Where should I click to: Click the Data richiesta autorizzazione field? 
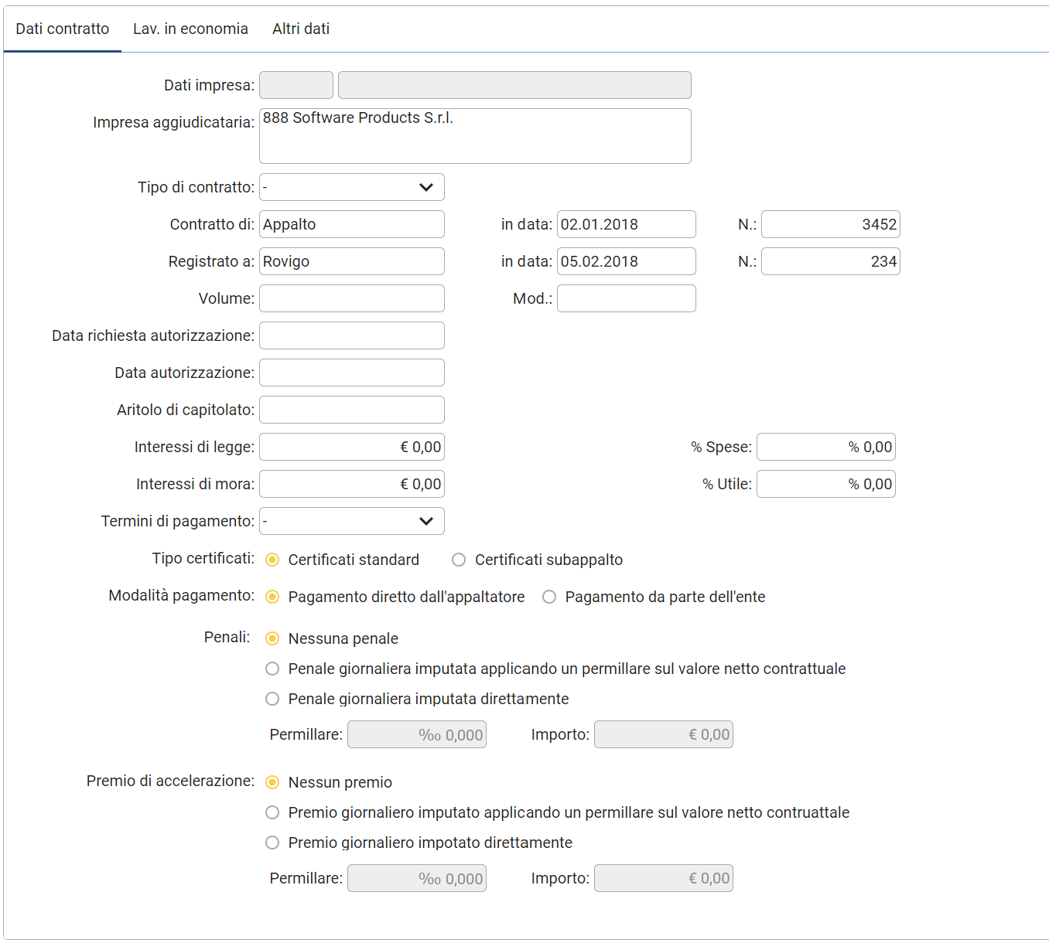351,335
